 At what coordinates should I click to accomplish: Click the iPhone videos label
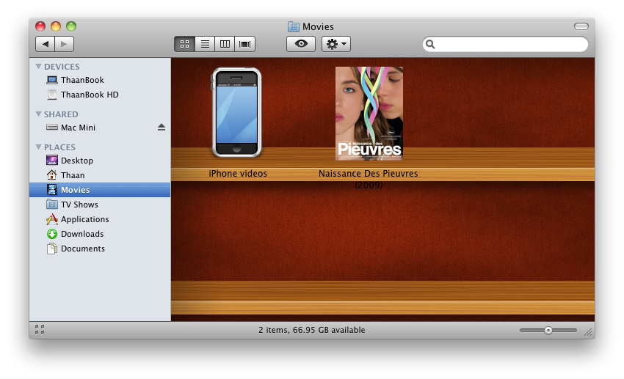click(x=238, y=174)
